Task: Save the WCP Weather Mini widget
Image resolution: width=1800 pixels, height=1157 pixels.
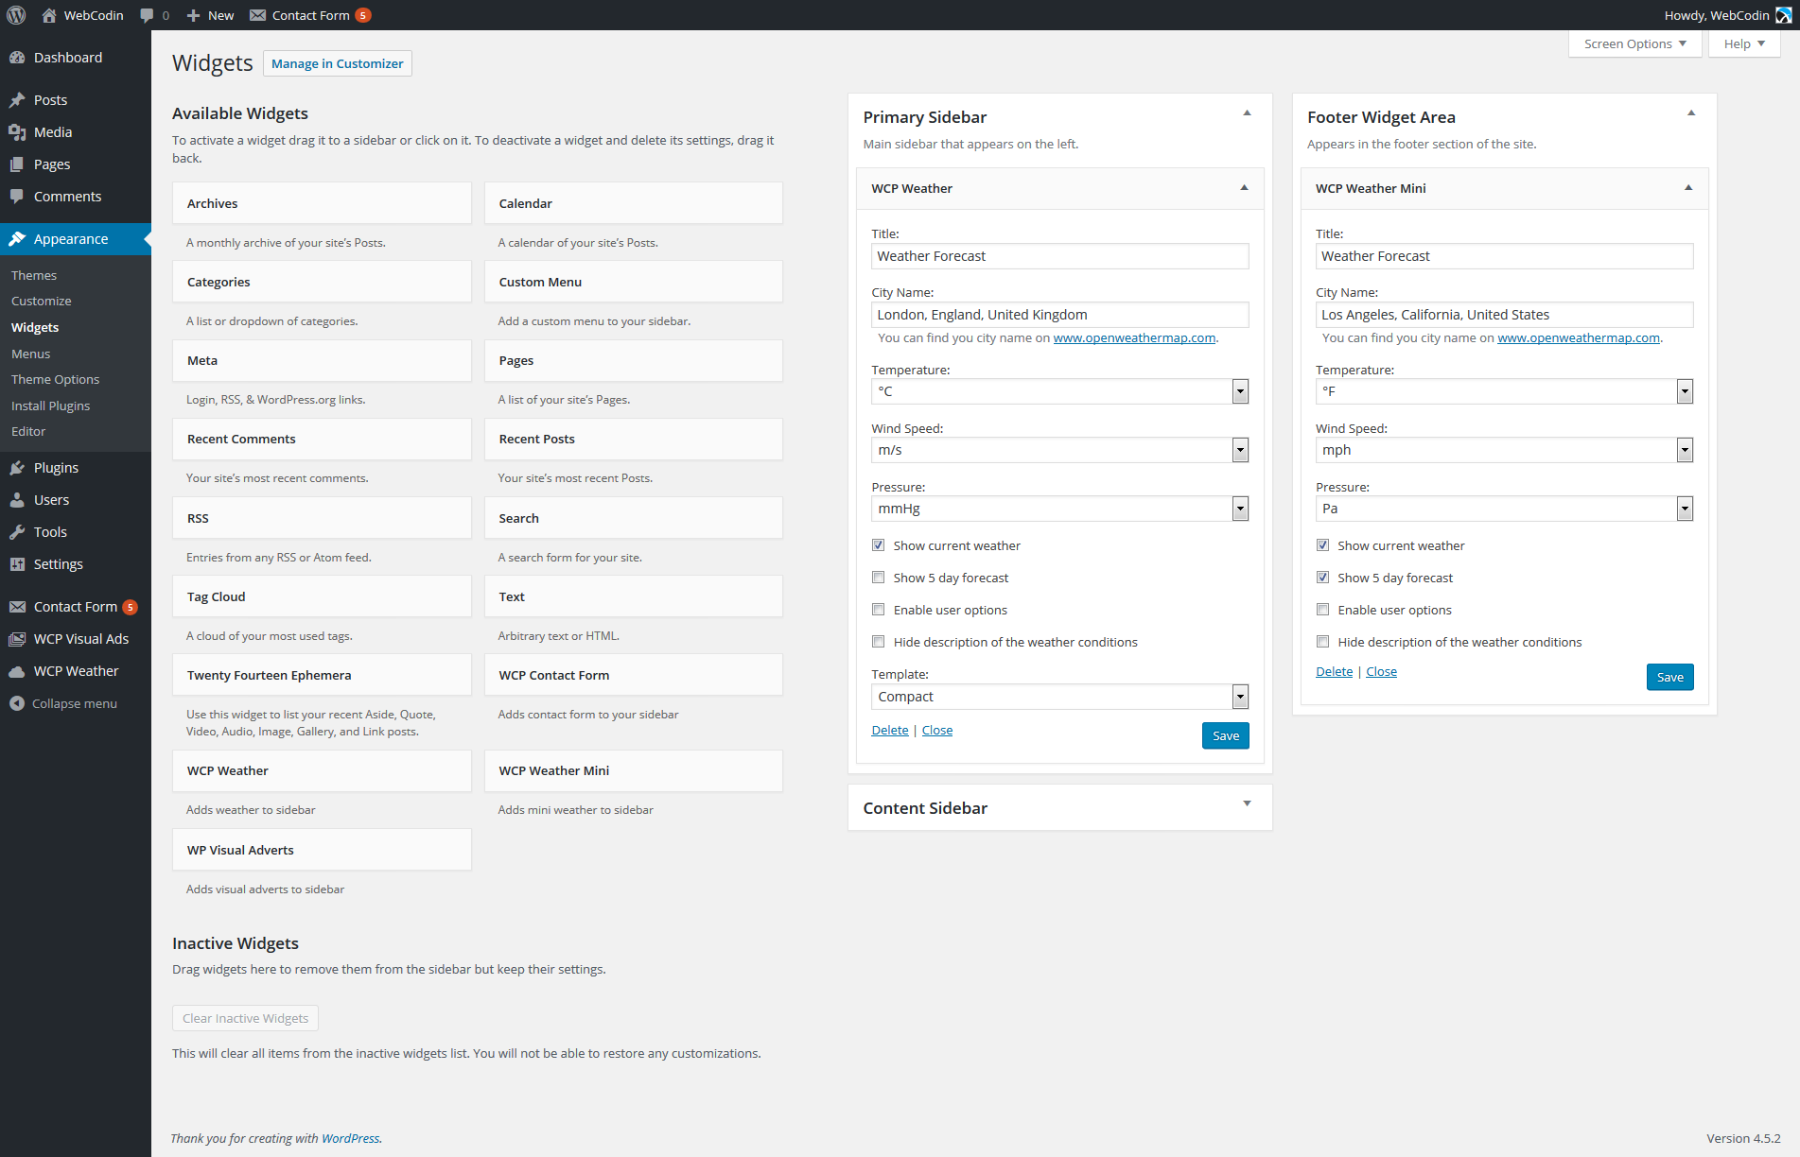Action: [1669, 677]
